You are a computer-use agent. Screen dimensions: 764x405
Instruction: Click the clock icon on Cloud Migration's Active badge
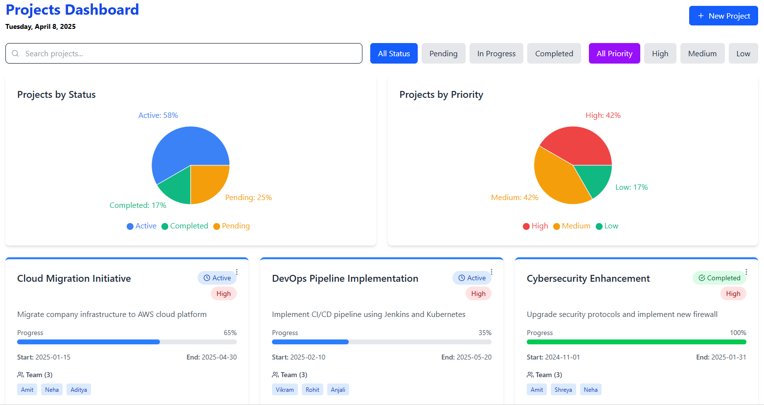pos(207,277)
